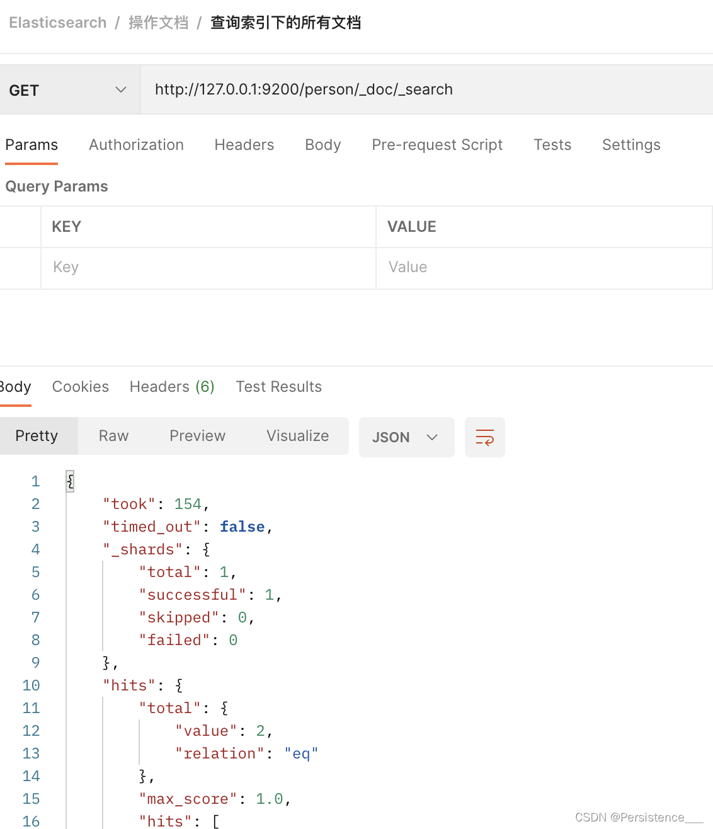Select the response Body tab
Screen dimensions: 713x829
click(x=15, y=387)
